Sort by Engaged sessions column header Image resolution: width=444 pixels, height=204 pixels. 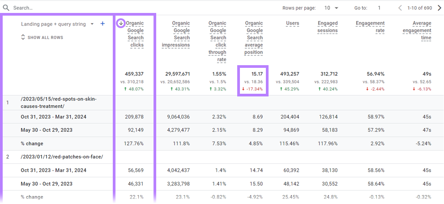coord(328,27)
